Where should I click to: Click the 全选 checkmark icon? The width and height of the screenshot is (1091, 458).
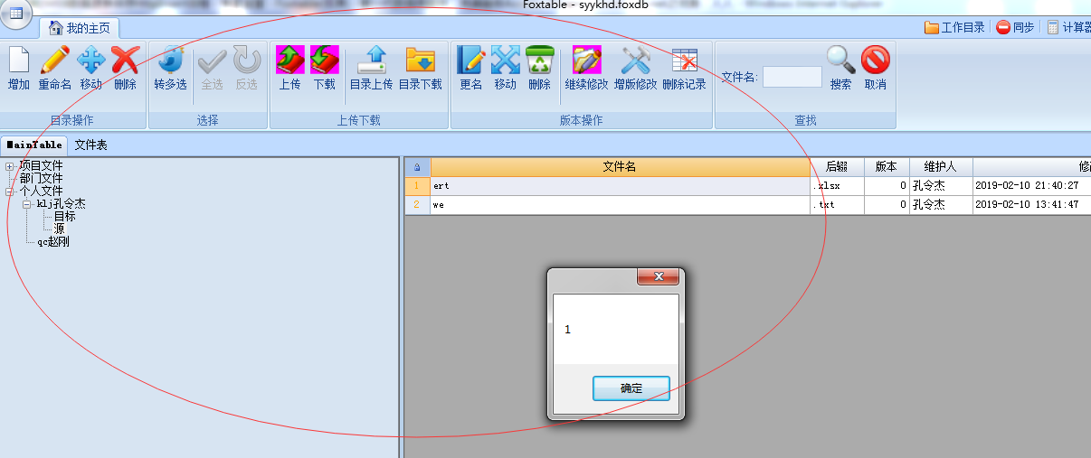(x=212, y=60)
